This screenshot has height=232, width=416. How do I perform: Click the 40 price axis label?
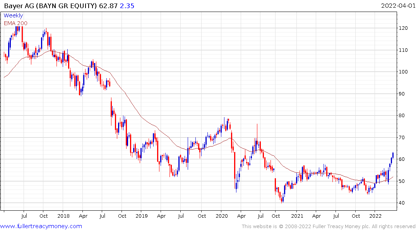402,203
